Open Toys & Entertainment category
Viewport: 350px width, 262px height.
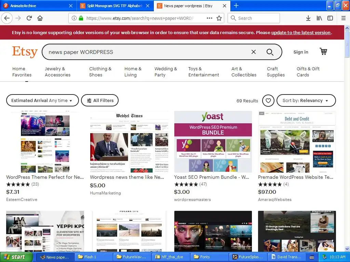pyautogui.click(x=204, y=72)
